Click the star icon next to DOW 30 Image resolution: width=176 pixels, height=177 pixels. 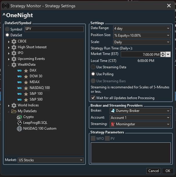tap(26, 76)
